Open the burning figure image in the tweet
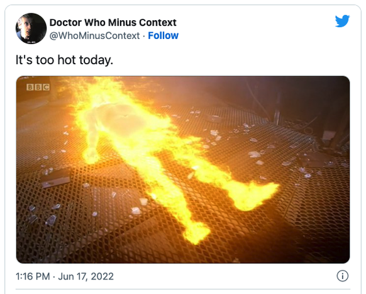 coord(183,170)
